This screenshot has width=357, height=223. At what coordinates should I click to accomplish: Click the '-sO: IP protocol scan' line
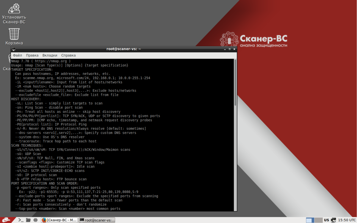pos(36,175)
